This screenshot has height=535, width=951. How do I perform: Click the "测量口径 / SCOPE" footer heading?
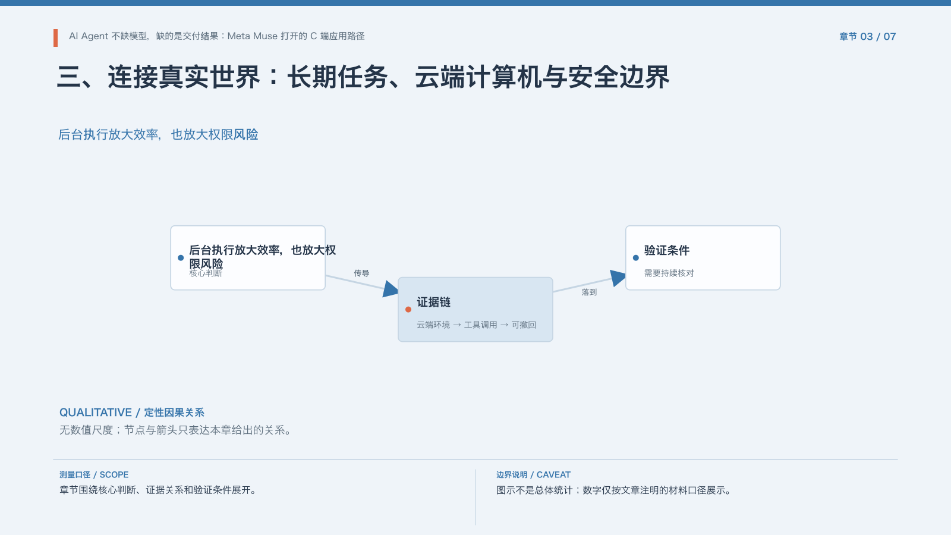pos(94,475)
